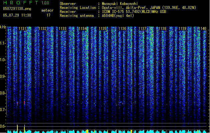This screenshot has width=210, height=133.
Task: Select the filename 0507291130.png
Action: pos(17,9)
